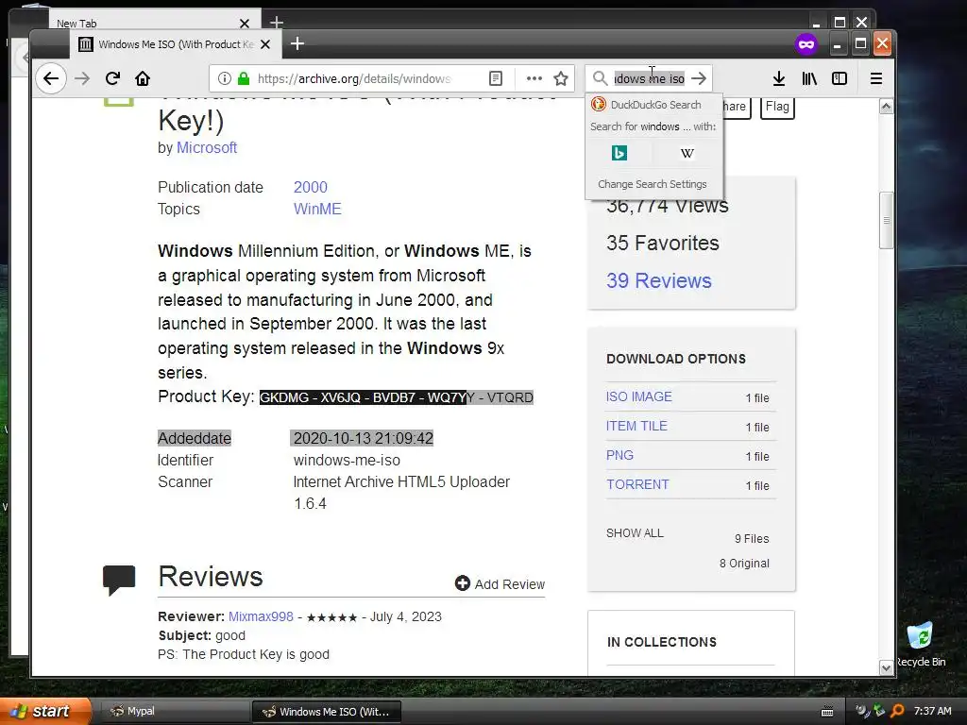Click the search magnifier icon
Screen dimensions: 967x725
coord(600,78)
